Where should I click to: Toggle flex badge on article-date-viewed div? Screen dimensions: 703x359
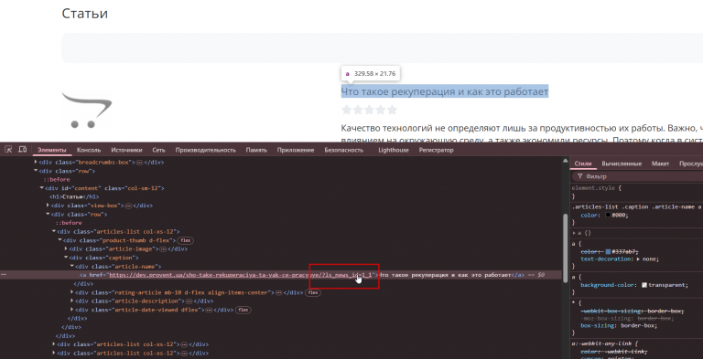(x=243, y=310)
